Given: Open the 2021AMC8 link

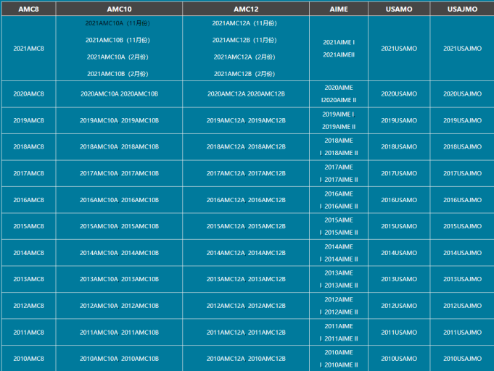Looking at the screenshot, I should point(28,49).
